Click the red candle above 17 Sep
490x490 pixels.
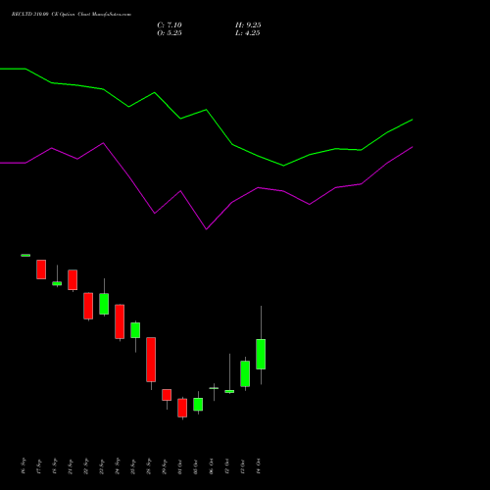[x=41, y=269]
